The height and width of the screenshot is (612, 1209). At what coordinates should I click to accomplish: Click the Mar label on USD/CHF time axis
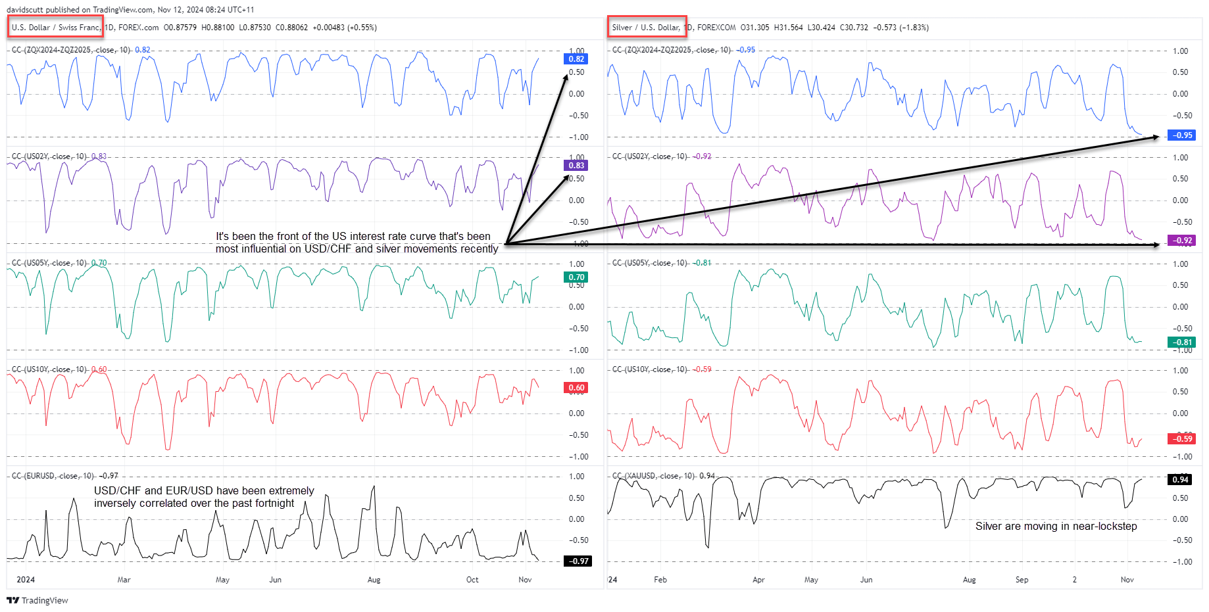pos(124,580)
